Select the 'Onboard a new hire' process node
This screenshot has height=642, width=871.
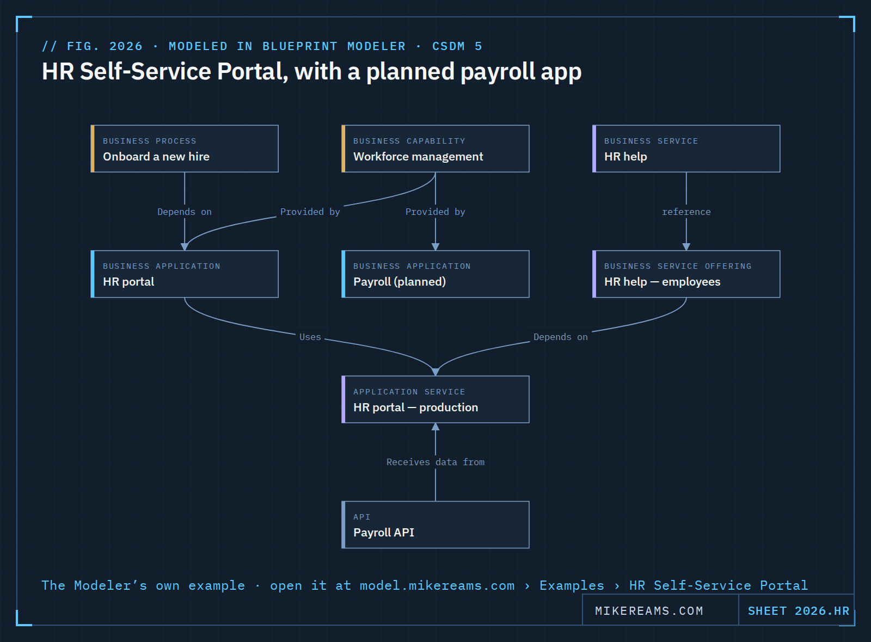pyautogui.click(x=185, y=149)
